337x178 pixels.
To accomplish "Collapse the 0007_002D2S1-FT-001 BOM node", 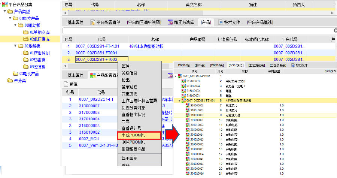I will [x=179, y=100].
